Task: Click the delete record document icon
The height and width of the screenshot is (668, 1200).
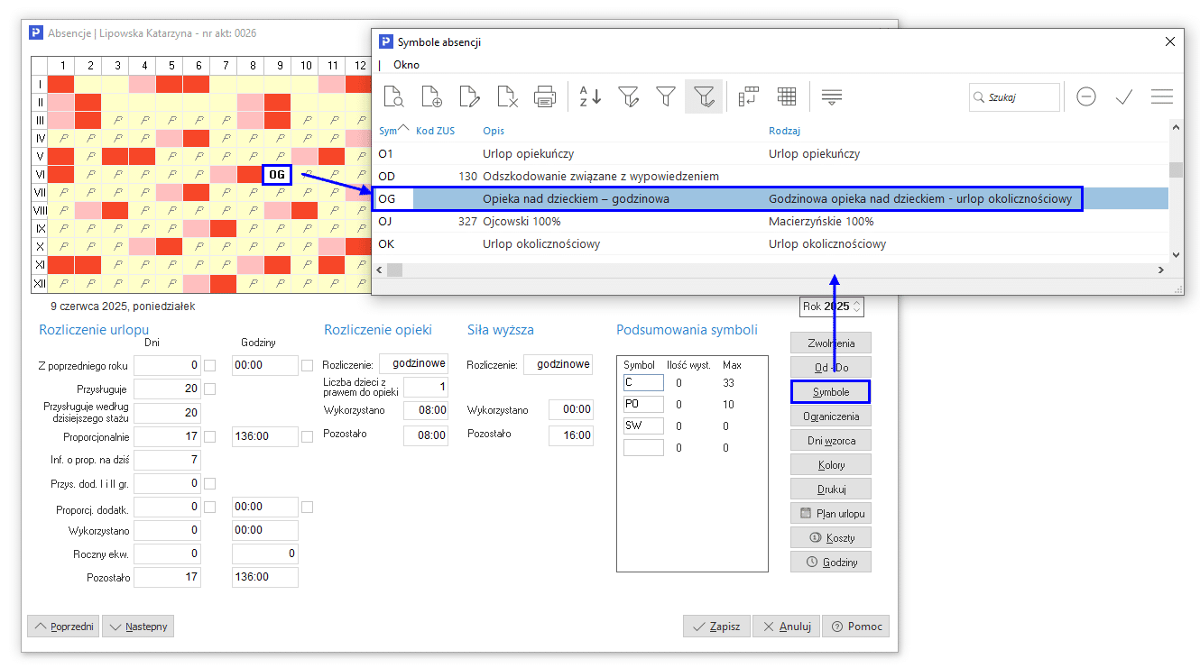Action: click(507, 96)
